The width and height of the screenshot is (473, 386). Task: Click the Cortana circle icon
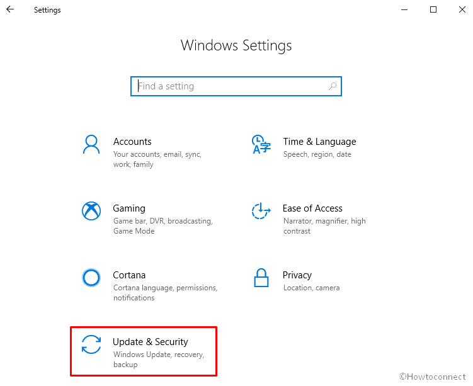point(91,278)
